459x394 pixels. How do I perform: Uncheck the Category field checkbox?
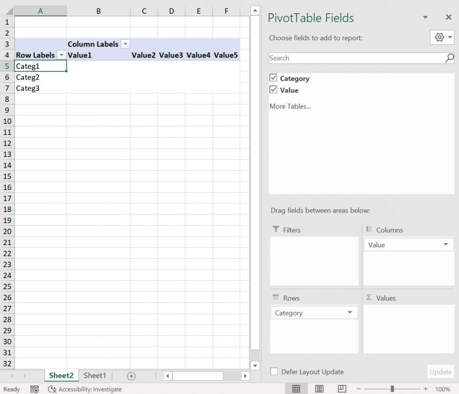[273, 78]
